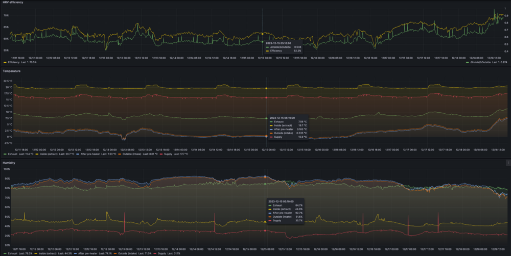This screenshot has height=256, width=511.
Task: Toggle Outside (intake) label in Temperature legend
Action: (x=131, y=153)
